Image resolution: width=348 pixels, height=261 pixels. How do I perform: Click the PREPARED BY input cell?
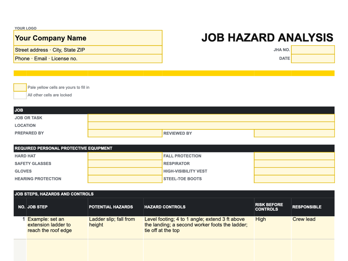pyautogui.click(x=125, y=133)
